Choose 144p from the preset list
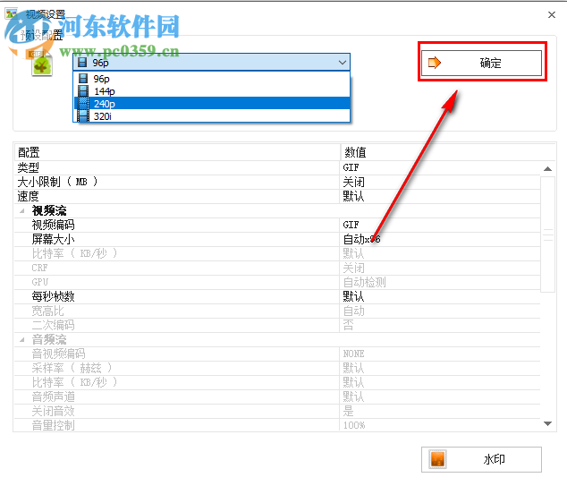The height and width of the screenshot is (486, 567). [212, 91]
